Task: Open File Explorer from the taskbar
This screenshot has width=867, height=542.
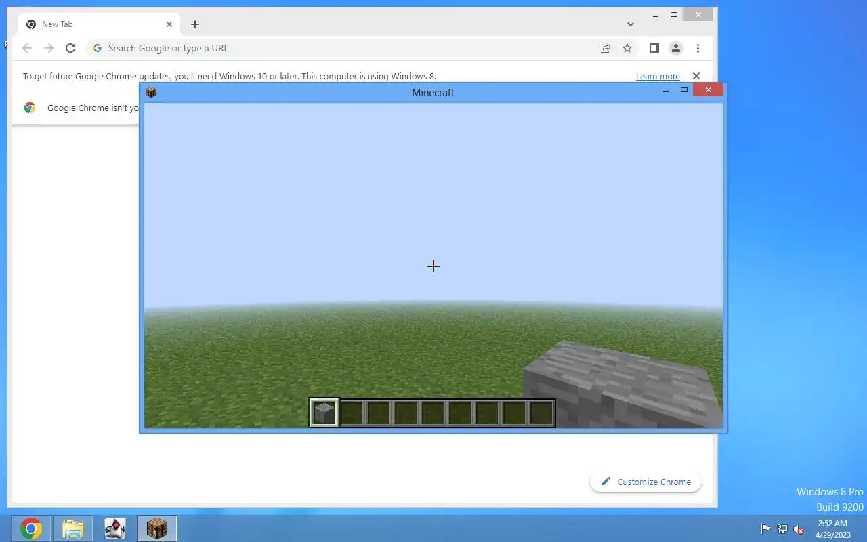Action: coord(73,528)
